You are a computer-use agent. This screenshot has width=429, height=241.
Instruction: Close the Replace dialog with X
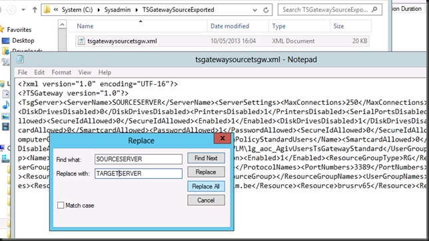coord(222,138)
